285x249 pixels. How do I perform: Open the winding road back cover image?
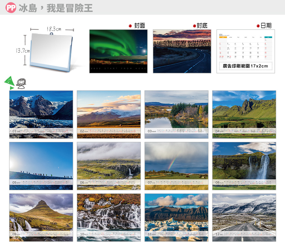(x=182, y=51)
